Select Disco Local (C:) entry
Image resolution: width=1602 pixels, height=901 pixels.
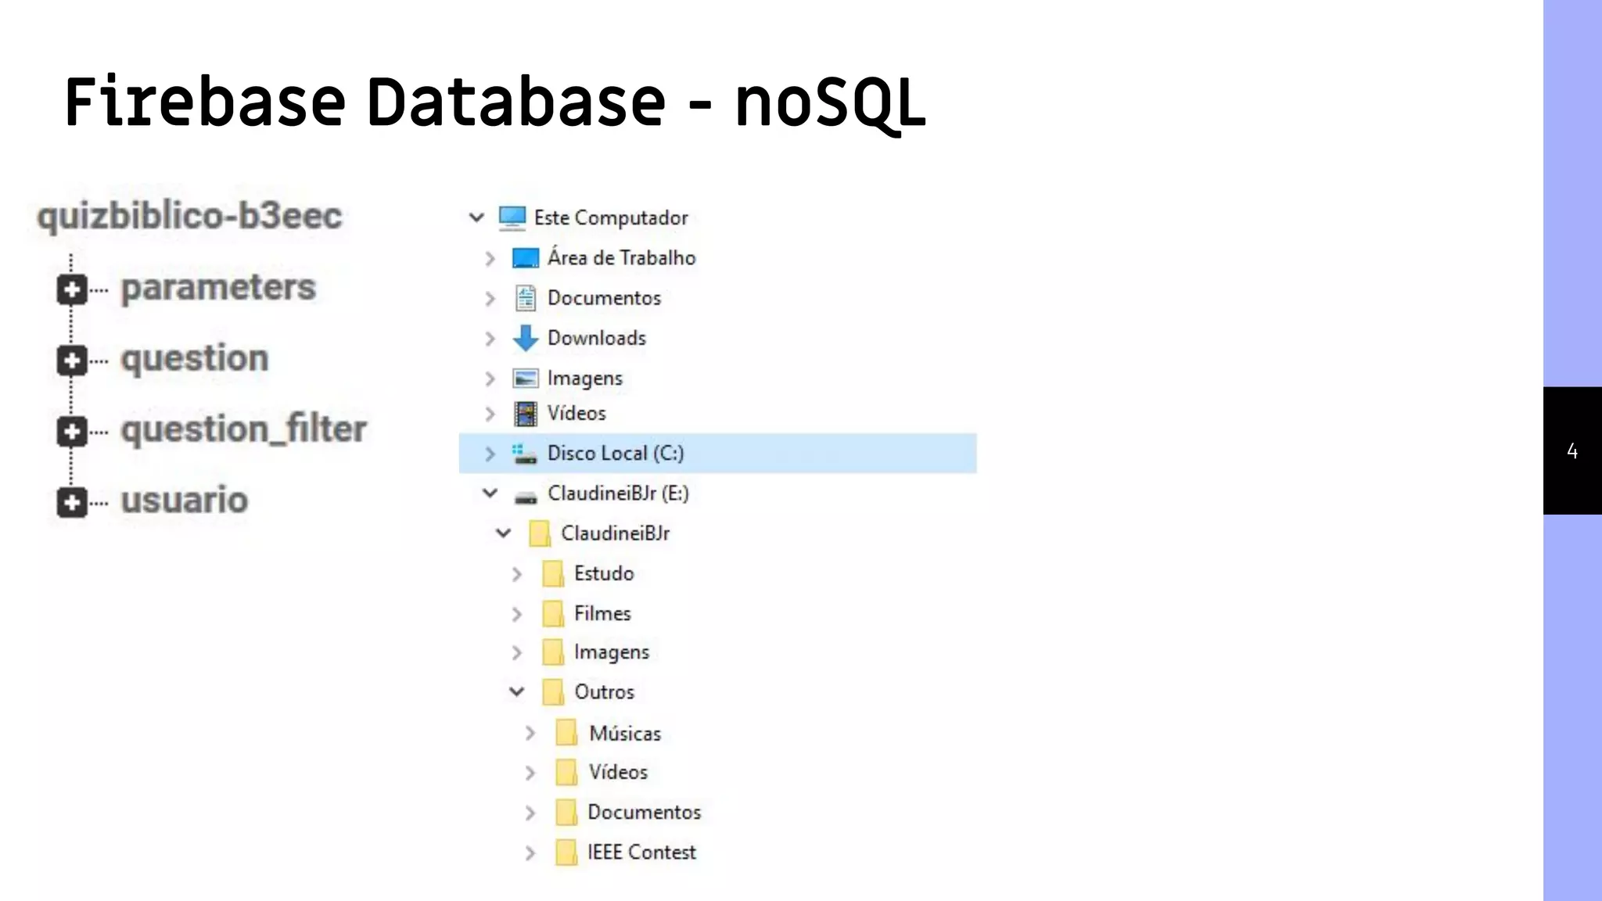[616, 454]
